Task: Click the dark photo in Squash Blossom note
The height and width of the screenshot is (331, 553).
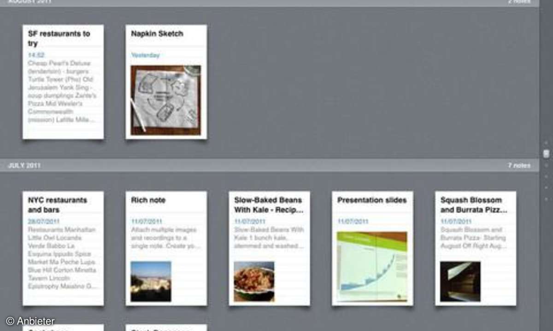Action: 460,281
